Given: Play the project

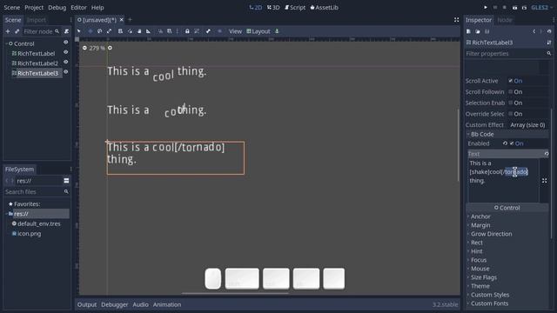Looking at the screenshot, I should 486,8.
